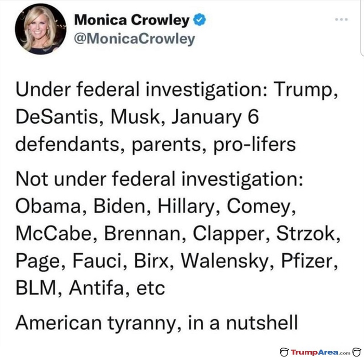Open the @MonicaCrowley handle link

pyautogui.click(x=135, y=39)
